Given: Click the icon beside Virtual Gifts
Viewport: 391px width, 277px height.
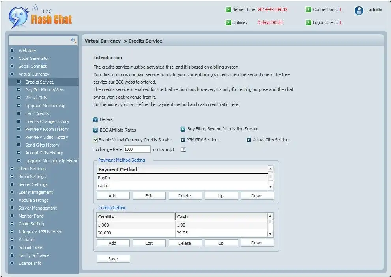Looking at the screenshot, I should (x=19, y=98).
